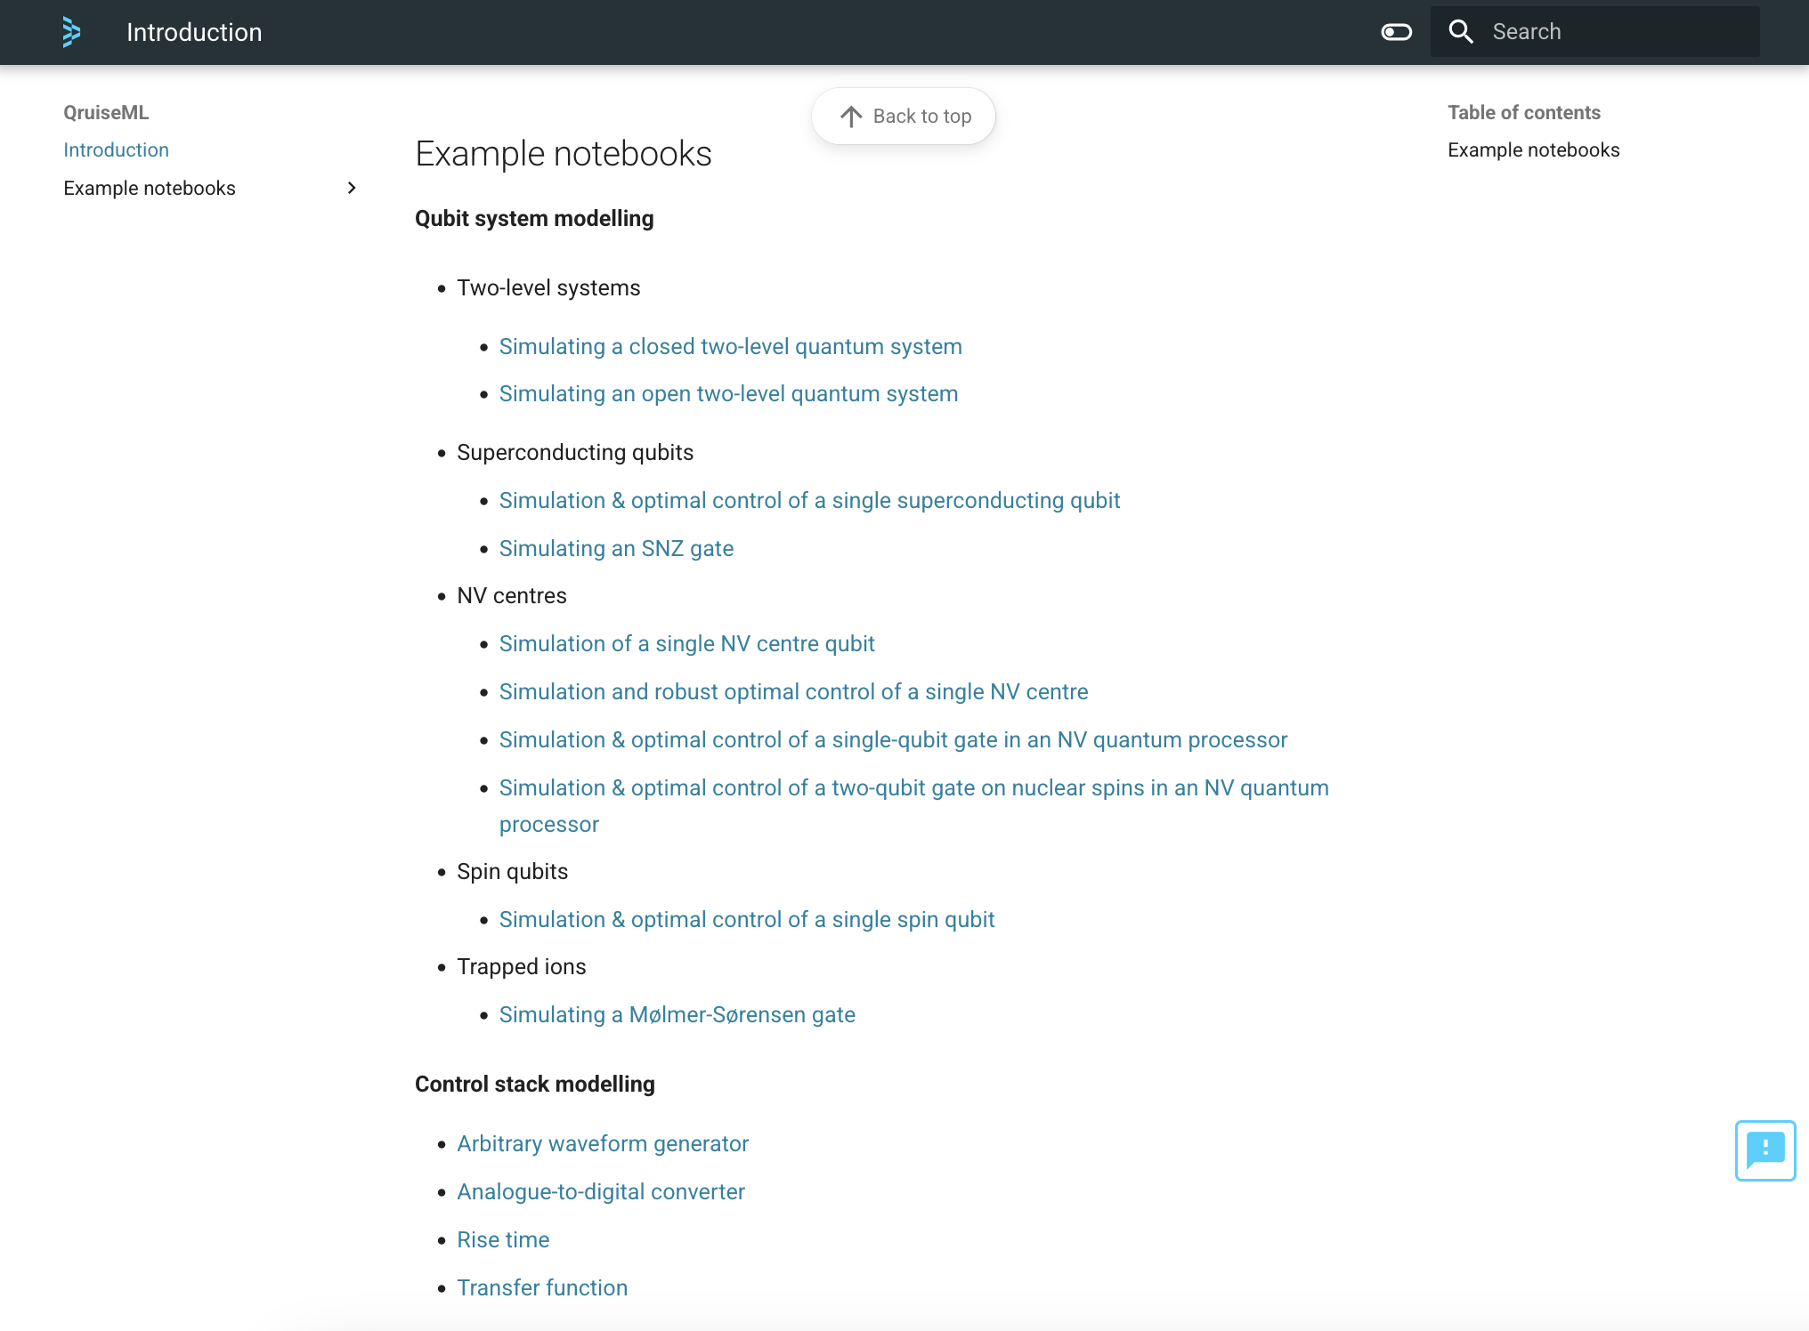The height and width of the screenshot is (1331, 1809).
Task: Toggle the dark/light theme switch
Action: (x=1396, y=32)
